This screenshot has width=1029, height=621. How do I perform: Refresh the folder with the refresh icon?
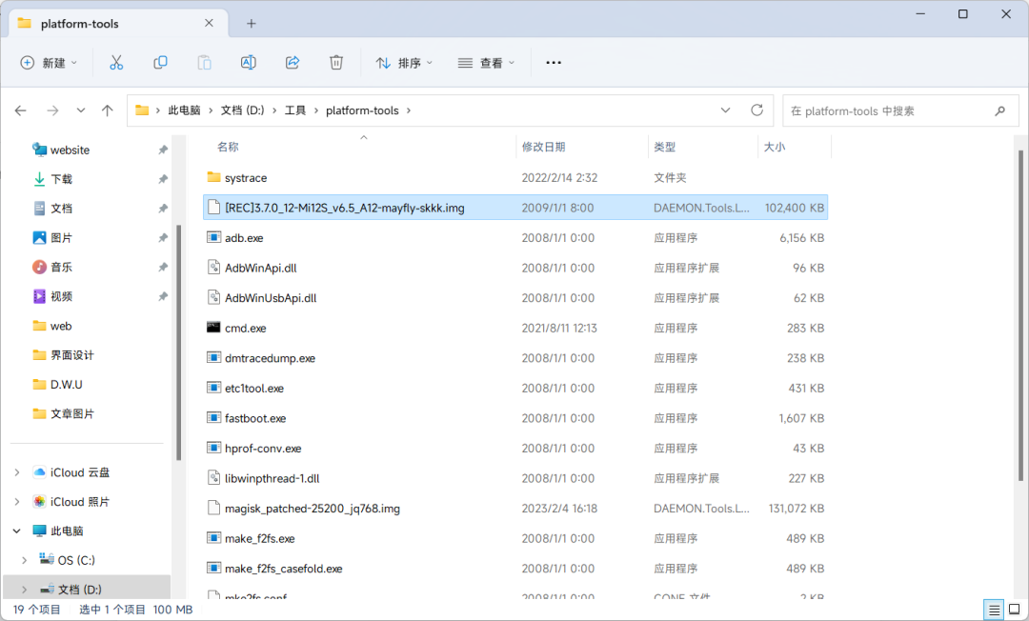click(757, 110)
